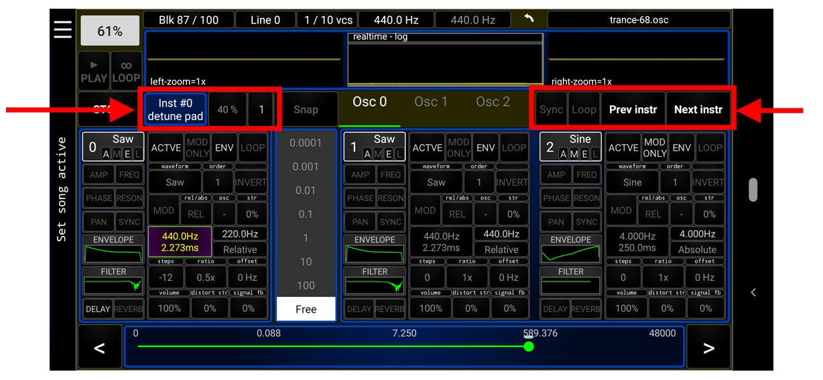This screenshot has width=823, height=380.
Task: Tap the Android back chevron
Action: [x=753, y=292]
